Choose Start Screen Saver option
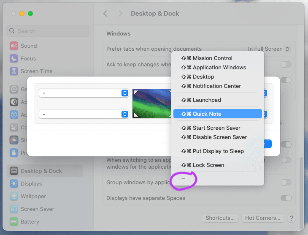This screenshot has width=308, height=235. pos(218,128)
